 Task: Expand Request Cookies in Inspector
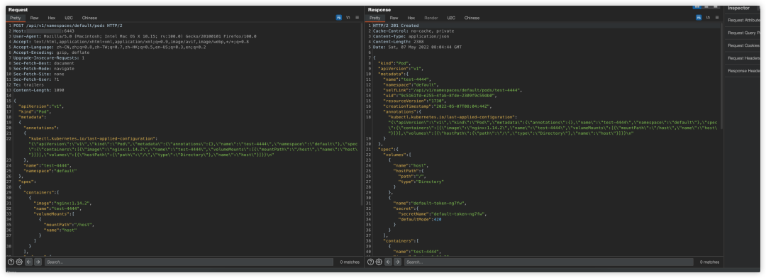pyautogui.click(x=743, y=45)
